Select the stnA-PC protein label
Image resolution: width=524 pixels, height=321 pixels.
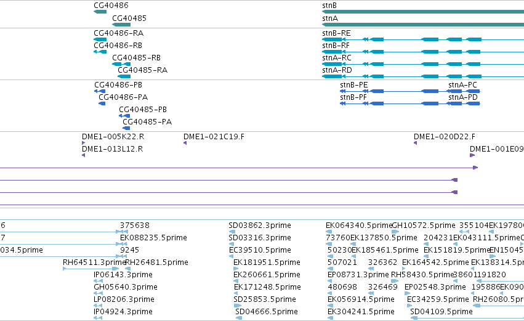click(x=463, y=84)
